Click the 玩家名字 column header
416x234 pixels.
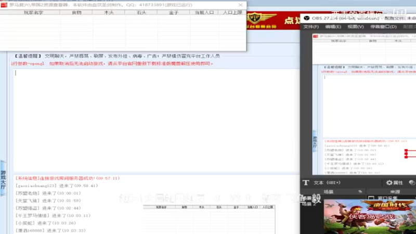coord(33,12)
